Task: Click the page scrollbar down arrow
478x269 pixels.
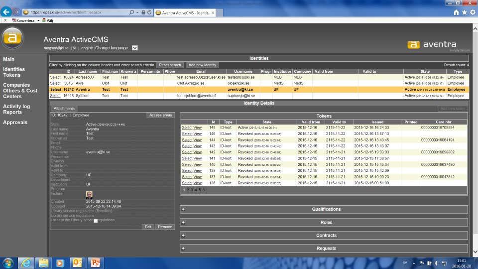Action: (475, 252)
